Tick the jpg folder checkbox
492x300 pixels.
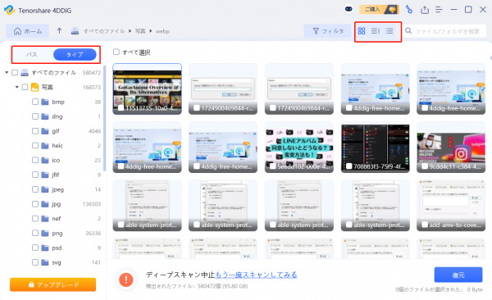[35, 204]
